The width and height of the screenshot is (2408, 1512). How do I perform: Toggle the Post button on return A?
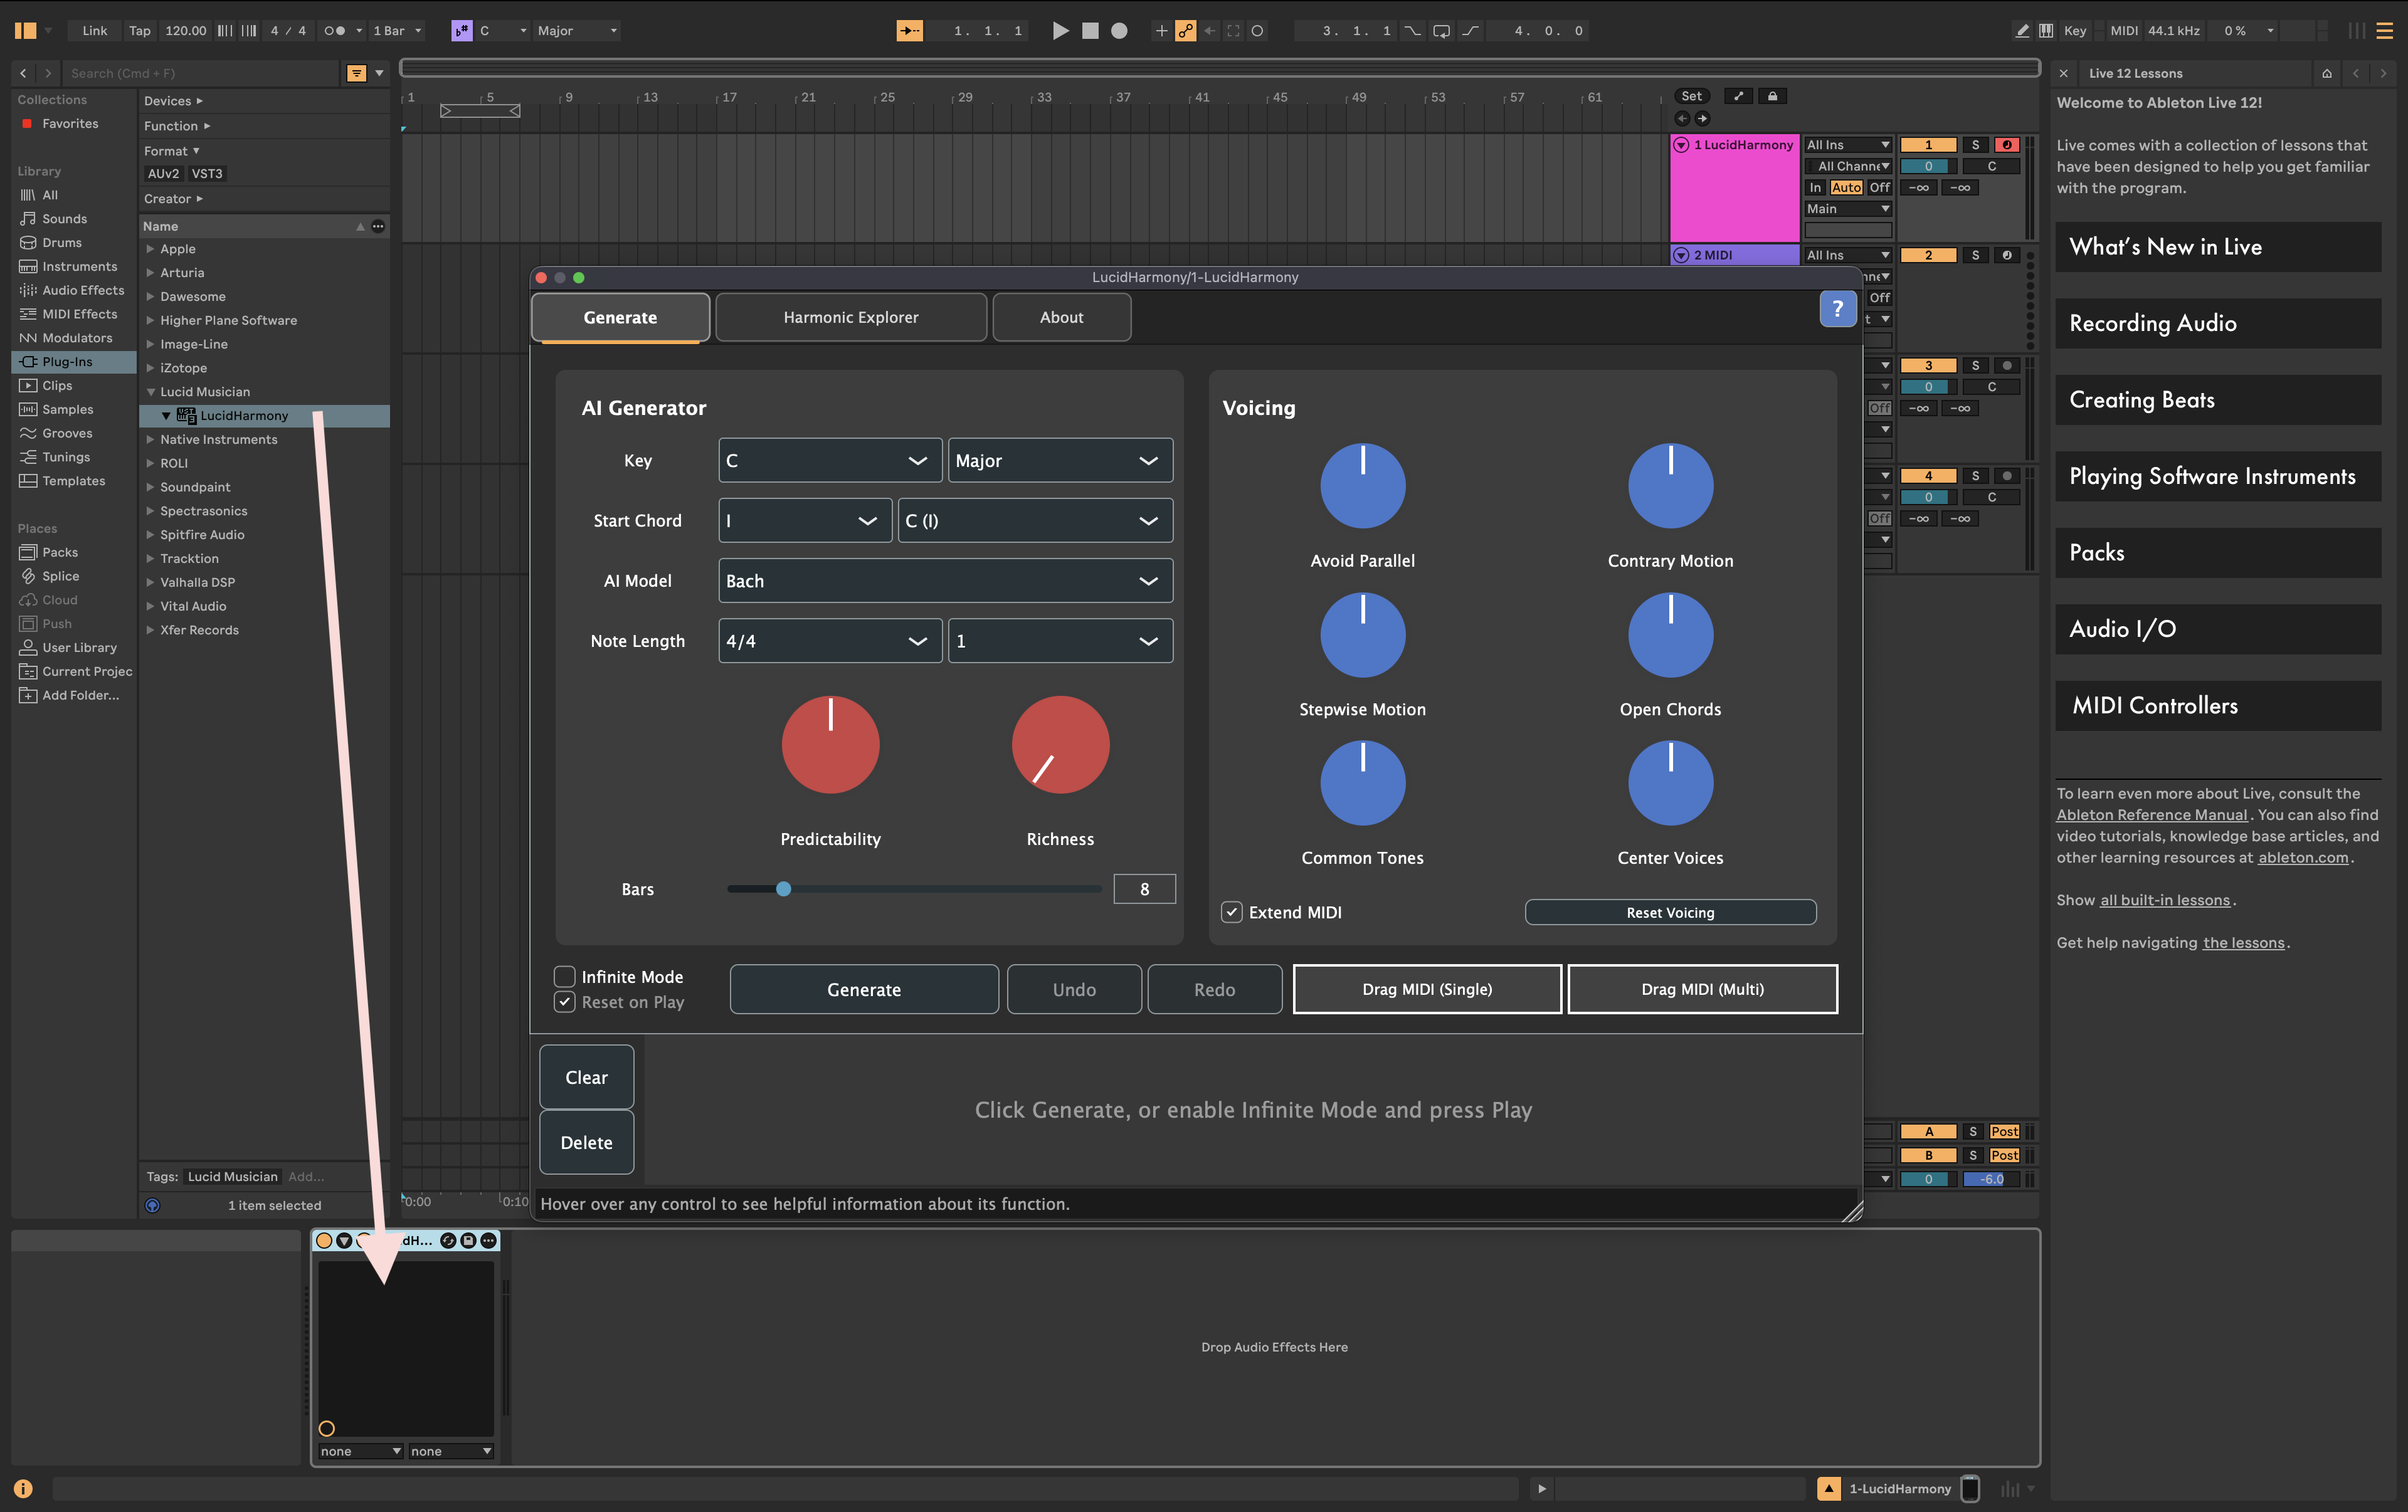tap(2003, 1131)
